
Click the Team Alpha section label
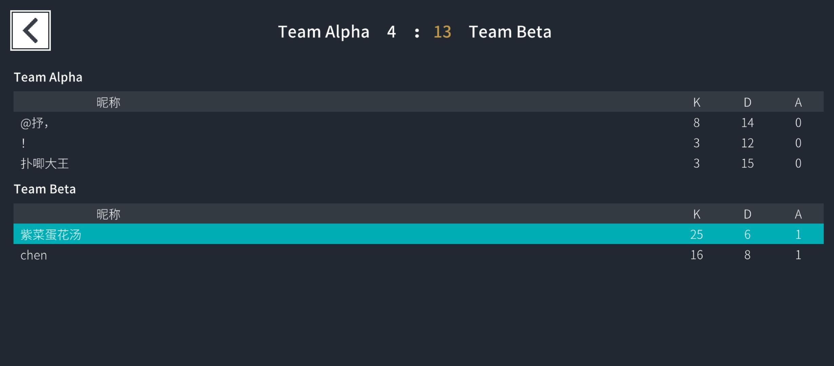[x=48, y=77]
